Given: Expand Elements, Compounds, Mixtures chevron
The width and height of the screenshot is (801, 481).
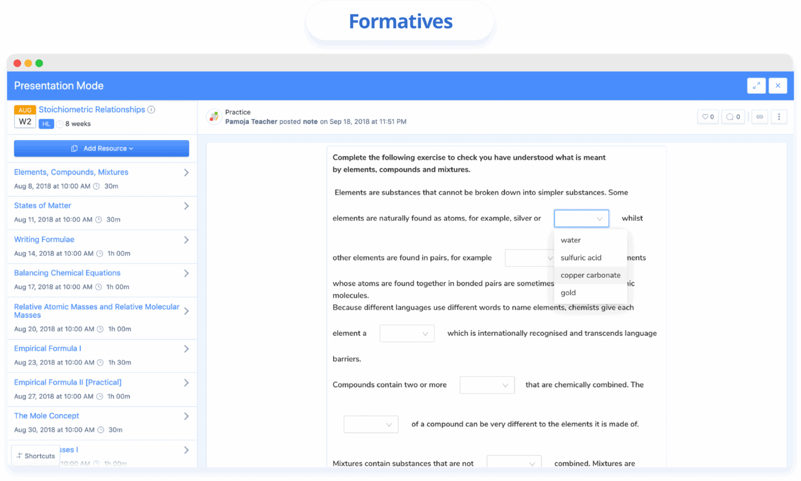Looking at the screenshot, I should (186, 172).
